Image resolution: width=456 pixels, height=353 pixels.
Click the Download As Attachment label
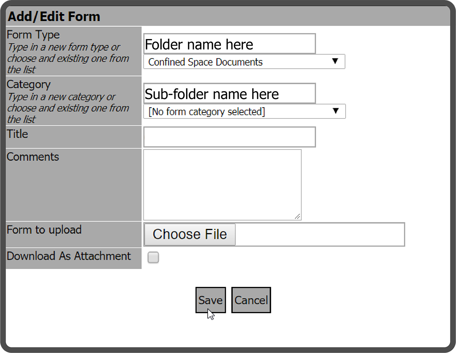(69, 256)
